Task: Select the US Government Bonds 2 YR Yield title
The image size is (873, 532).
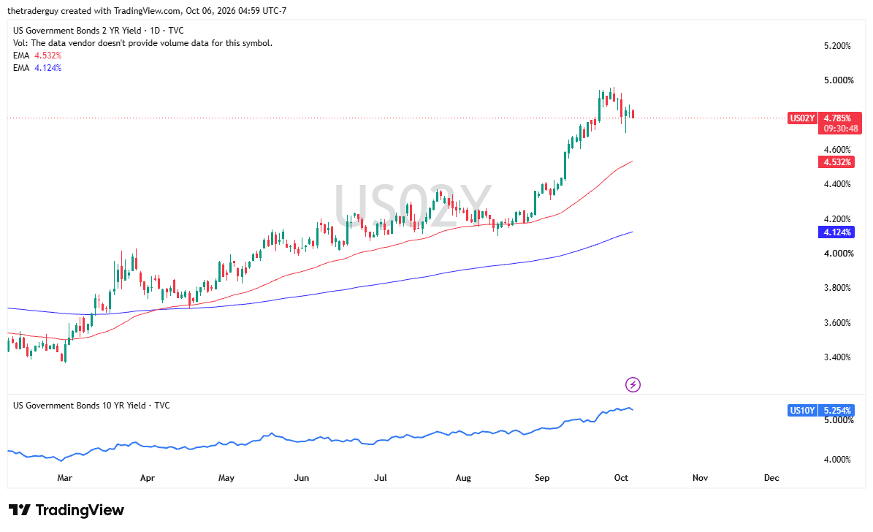Action: pos(99,31)
